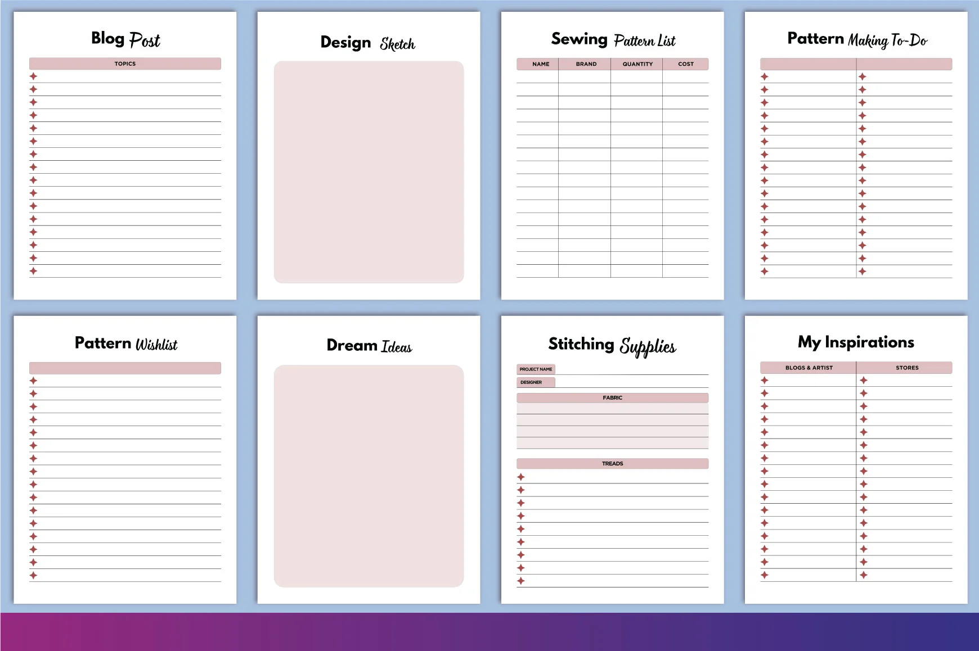Click the STORES column header
Image resolution: width=979 pixels, height=651 pixels.
pos(905,368)
